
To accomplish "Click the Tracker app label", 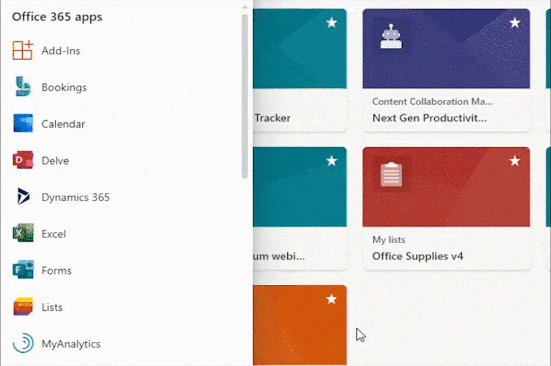I will (x=273, y=118).
